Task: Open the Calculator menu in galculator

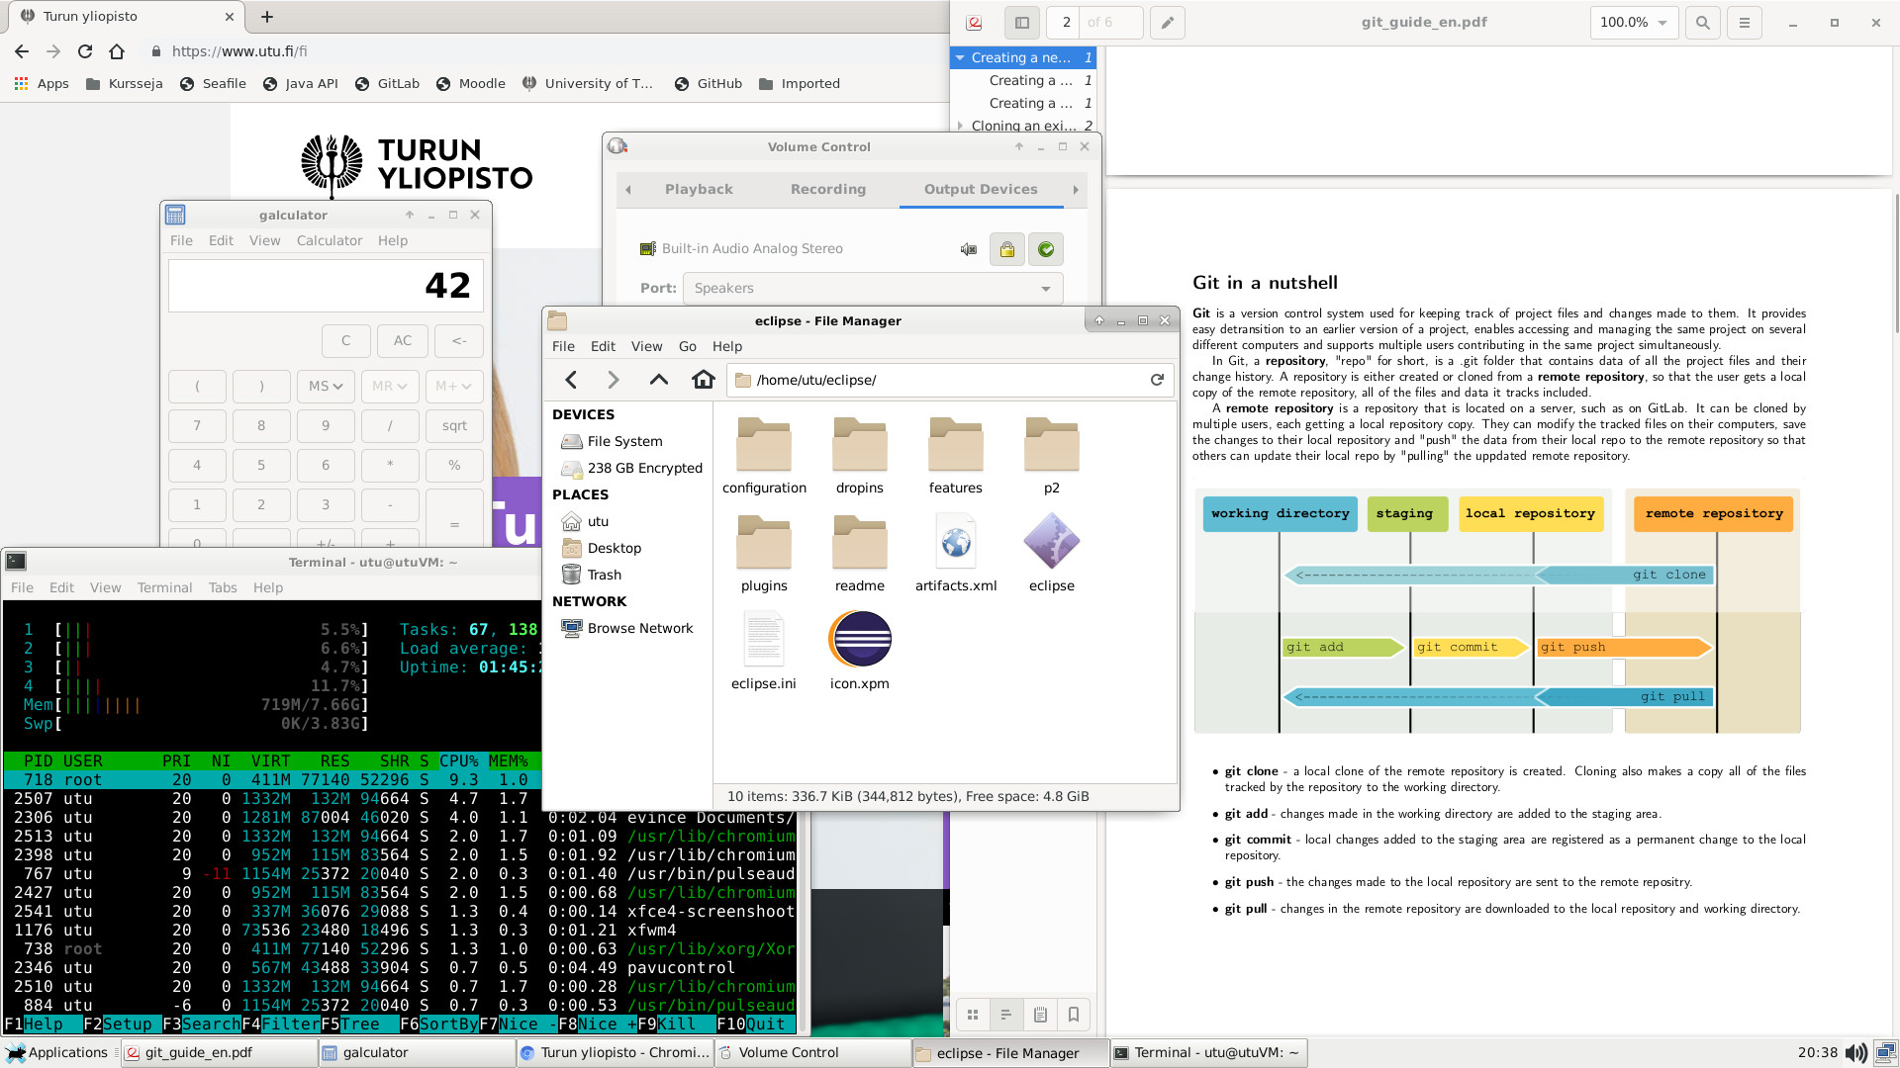Action: click(x=330, y=241)
